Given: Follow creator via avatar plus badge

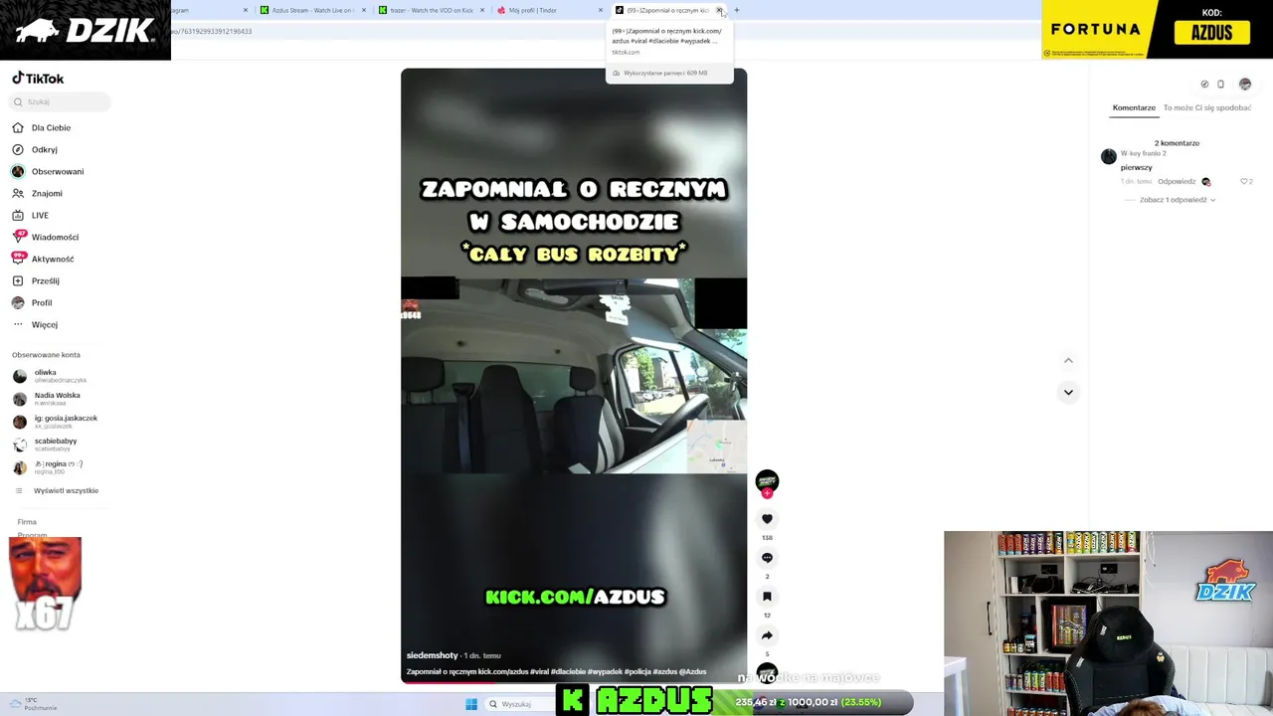Looking at the screenshot, I should [767, 493].
